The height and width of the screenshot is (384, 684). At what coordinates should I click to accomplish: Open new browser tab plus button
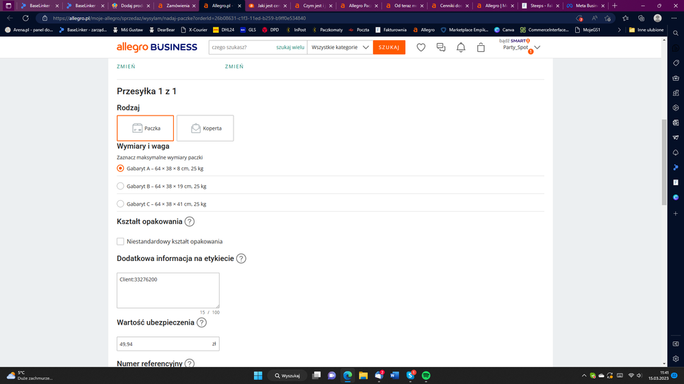click(x=615, y=5)
